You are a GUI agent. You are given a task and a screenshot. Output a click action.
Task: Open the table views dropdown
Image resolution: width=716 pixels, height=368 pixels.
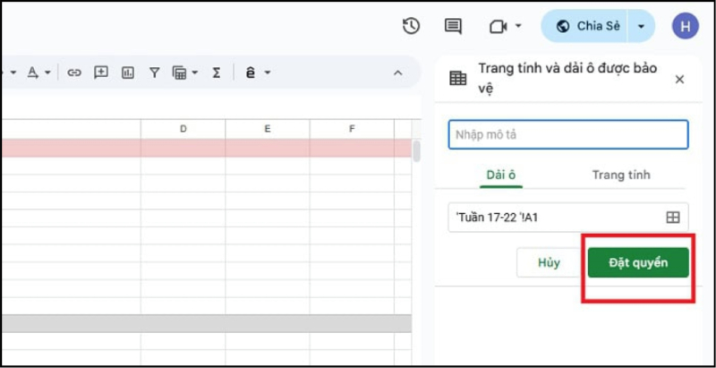pos(184,73)
